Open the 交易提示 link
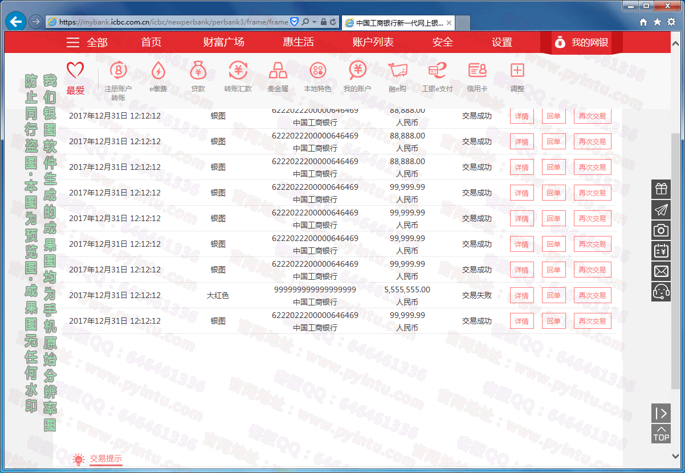This screenshot has width=685, height=473. pyautogui.click(x=105, y=458)
